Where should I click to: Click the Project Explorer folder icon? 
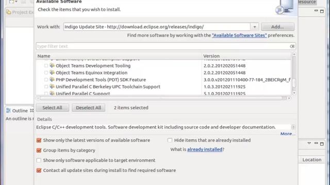pyautogui.click(x=9, y=12)
